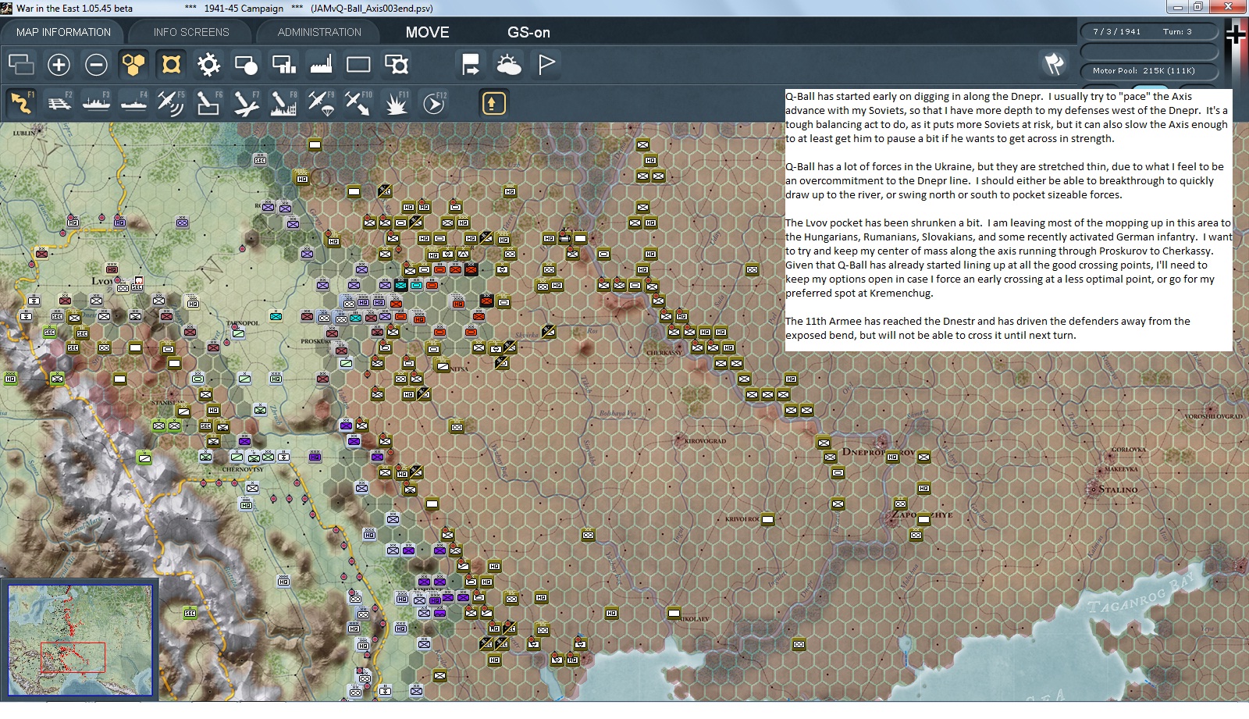Viewport: 1249px width, 719px height.
Task: Click the Nikolaev city label on map
Action: [x=695, y=619]
